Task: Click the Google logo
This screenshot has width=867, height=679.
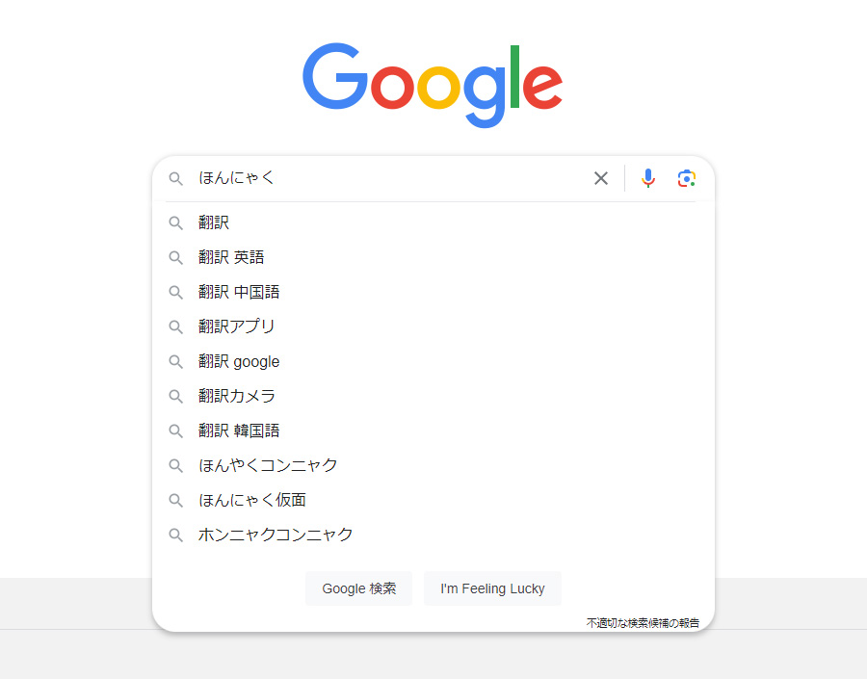Action: (433, 85)
